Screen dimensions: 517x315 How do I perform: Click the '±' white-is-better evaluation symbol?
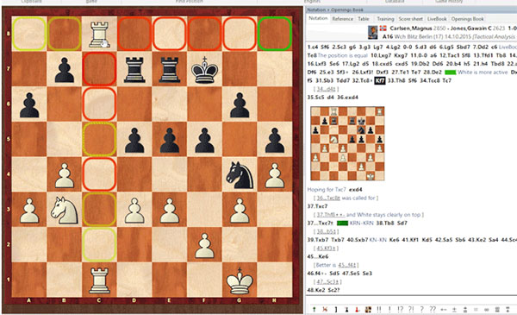point(454,309)
